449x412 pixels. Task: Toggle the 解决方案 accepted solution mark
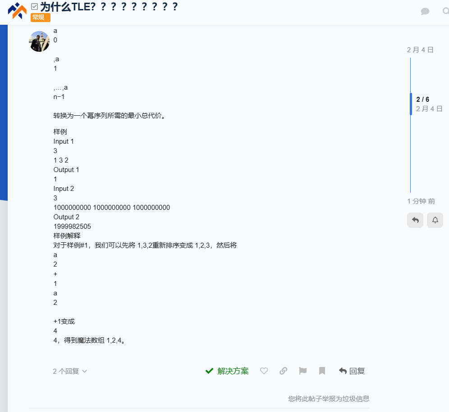[227, 371]
